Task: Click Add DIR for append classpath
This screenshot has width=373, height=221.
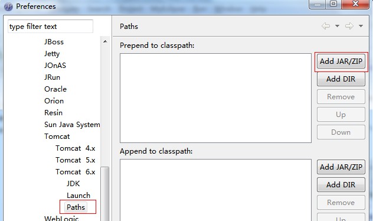Action: (x=341, y=184)
